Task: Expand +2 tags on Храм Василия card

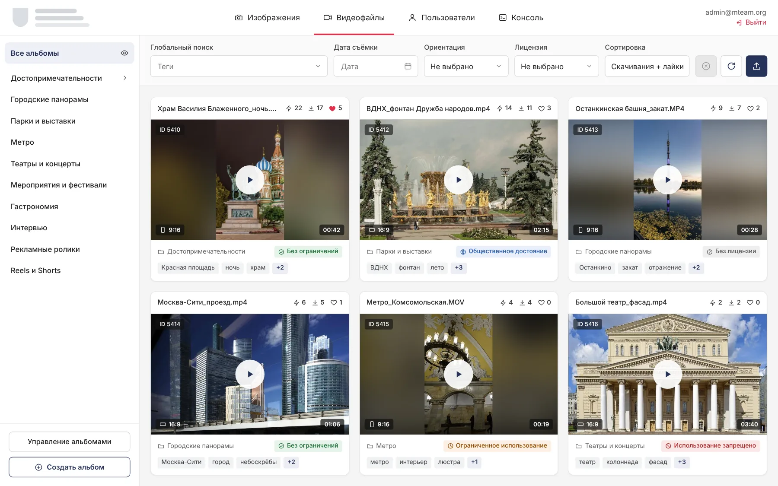Action: pos(280,268)
